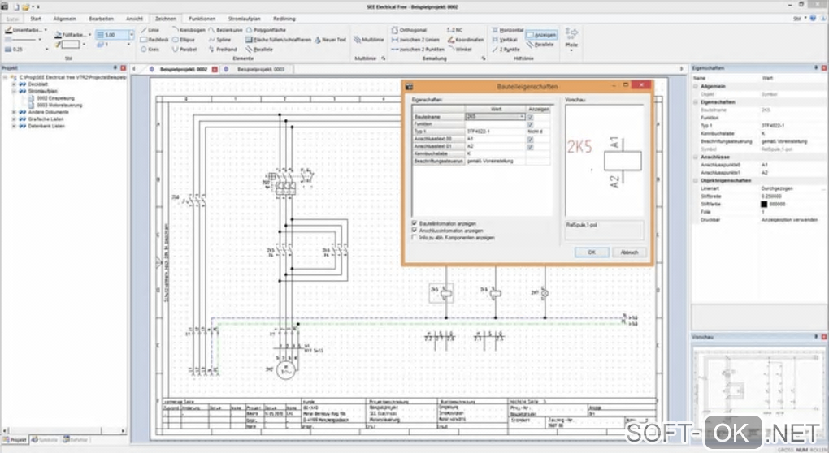Click the black Stiftfarbe color swatch
This screenshot has height=453, width=829.
766,205
